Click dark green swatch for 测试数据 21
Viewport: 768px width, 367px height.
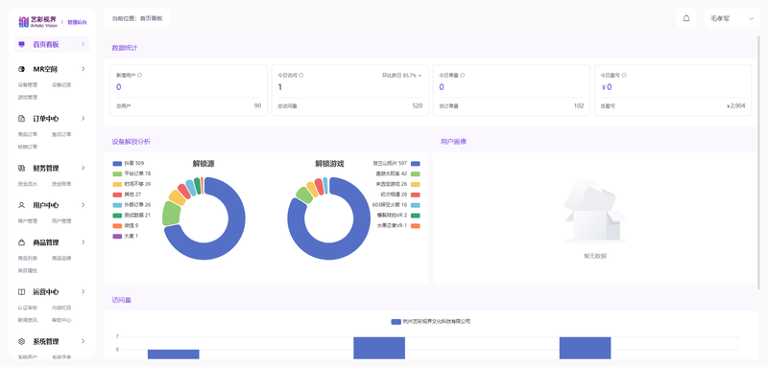(117, 216)
